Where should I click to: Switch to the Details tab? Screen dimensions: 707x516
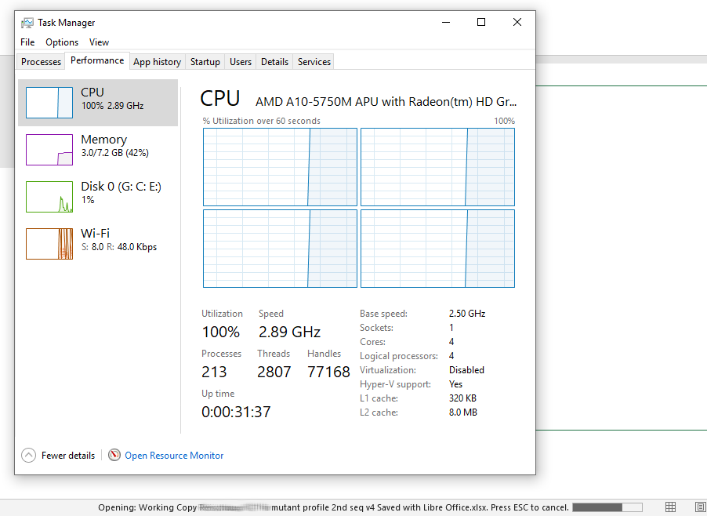[274, 62]
